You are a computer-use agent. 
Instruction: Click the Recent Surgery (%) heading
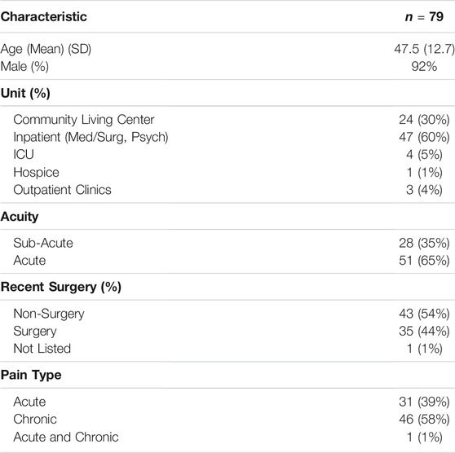tap(61, 287)
